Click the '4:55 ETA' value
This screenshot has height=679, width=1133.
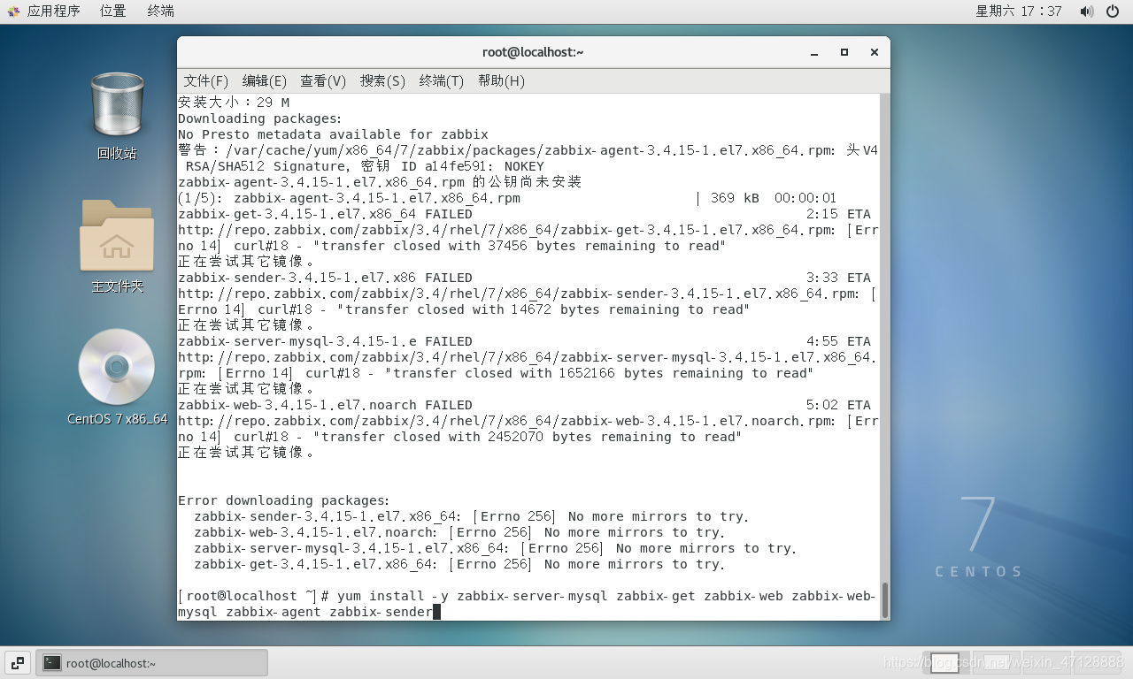coord(838,341)
